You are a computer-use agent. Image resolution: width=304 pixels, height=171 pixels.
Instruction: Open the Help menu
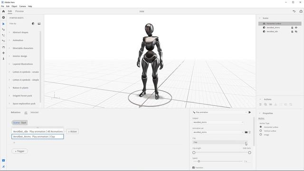[x=30, y=6]
